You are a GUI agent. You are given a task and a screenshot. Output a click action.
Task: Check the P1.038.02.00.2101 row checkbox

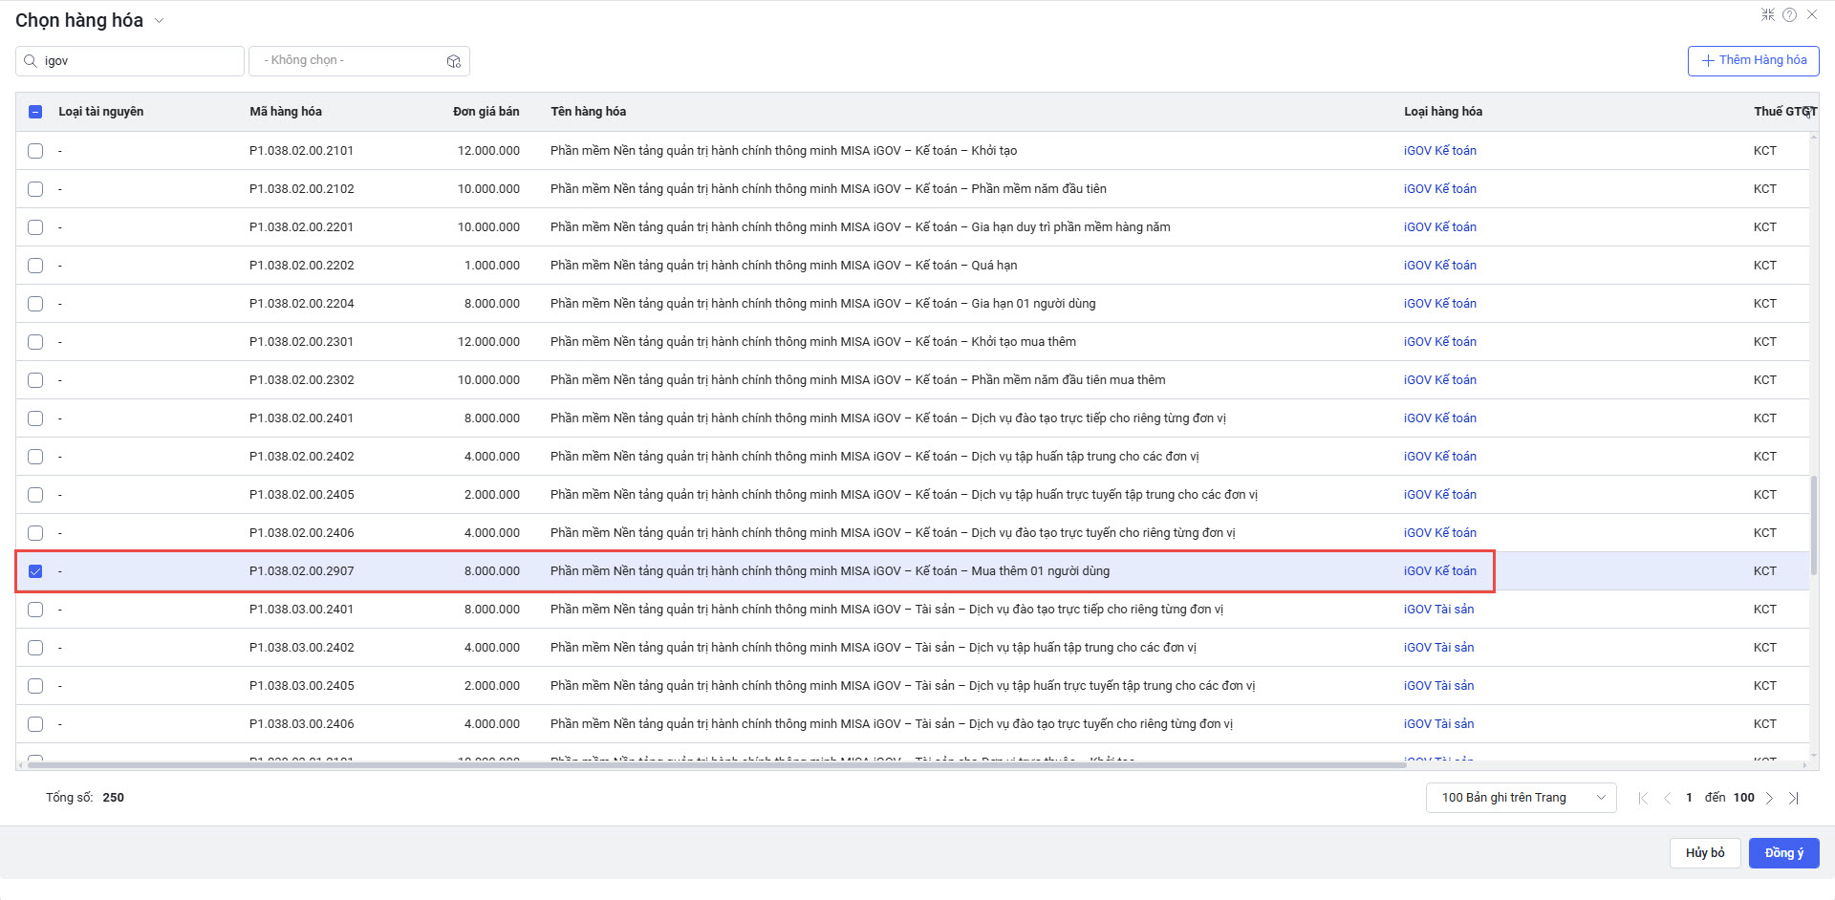tap(35, 151)
